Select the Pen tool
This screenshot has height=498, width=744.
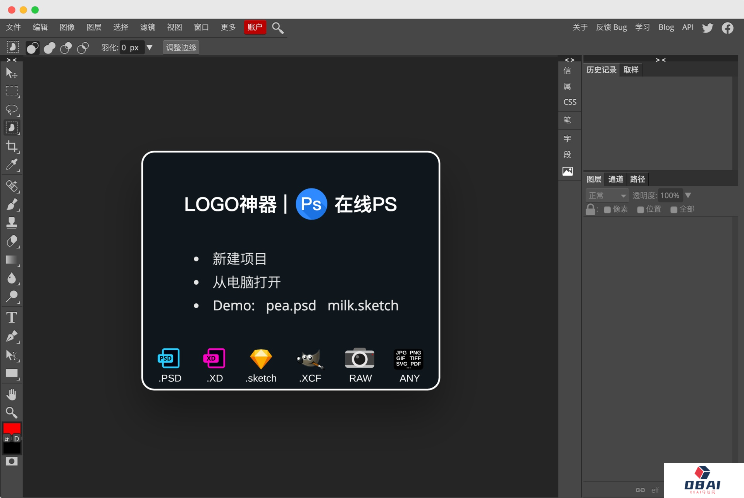pos(12,336)
